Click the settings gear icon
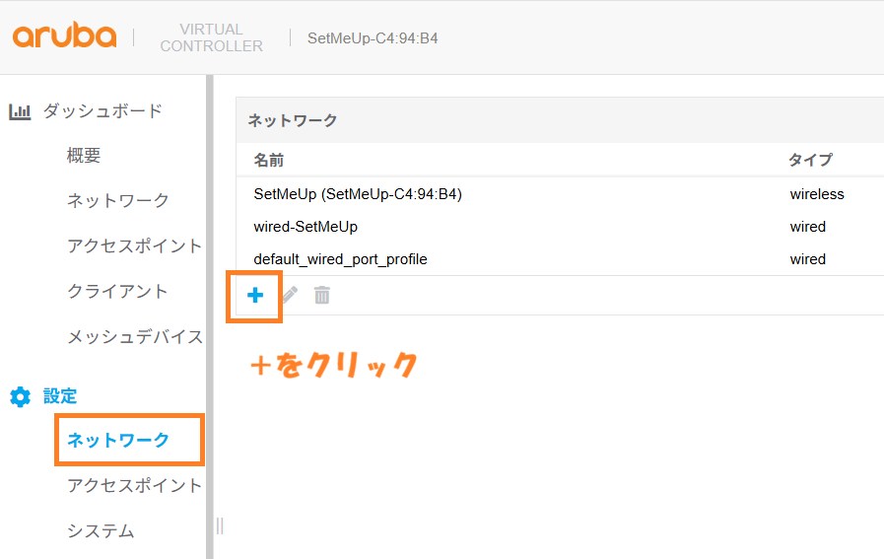884x559 pixels. 20,396
